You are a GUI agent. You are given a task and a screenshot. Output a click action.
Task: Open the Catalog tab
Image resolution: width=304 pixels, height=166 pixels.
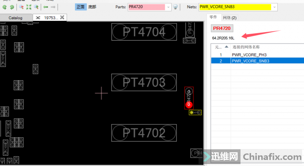pos(16,18)
